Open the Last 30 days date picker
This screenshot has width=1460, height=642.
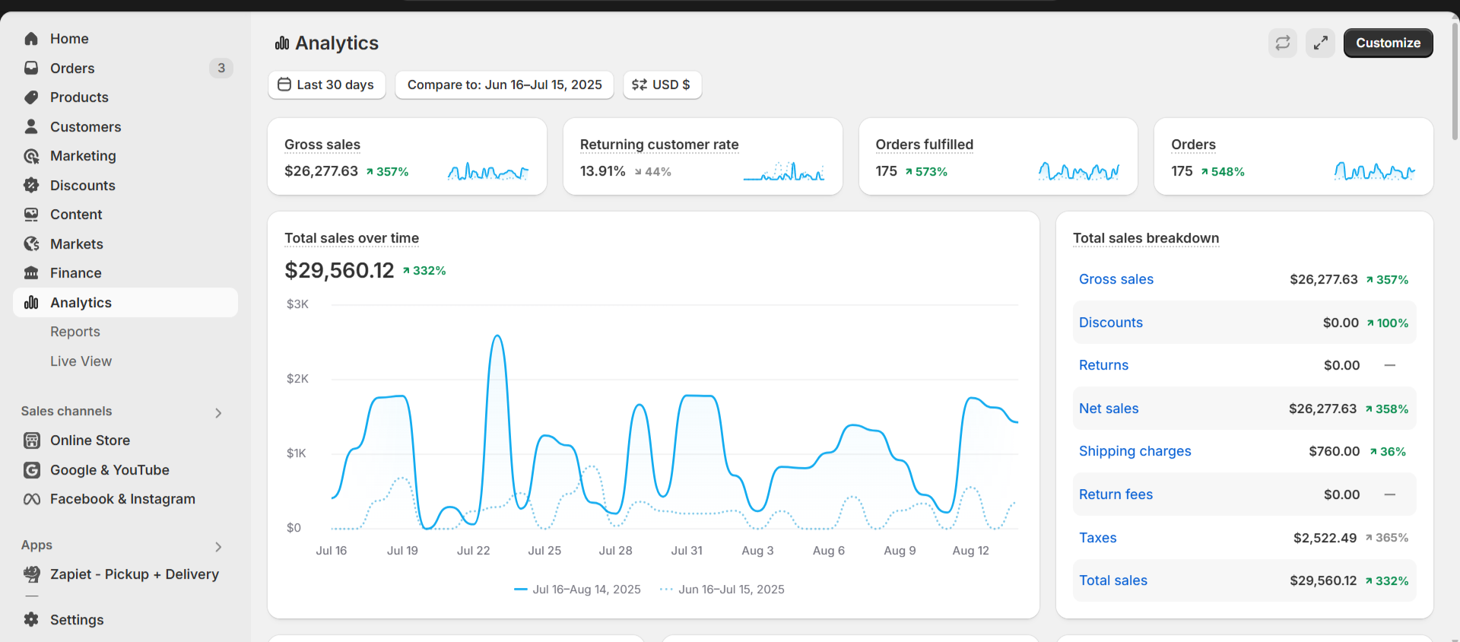pos(327,84)
